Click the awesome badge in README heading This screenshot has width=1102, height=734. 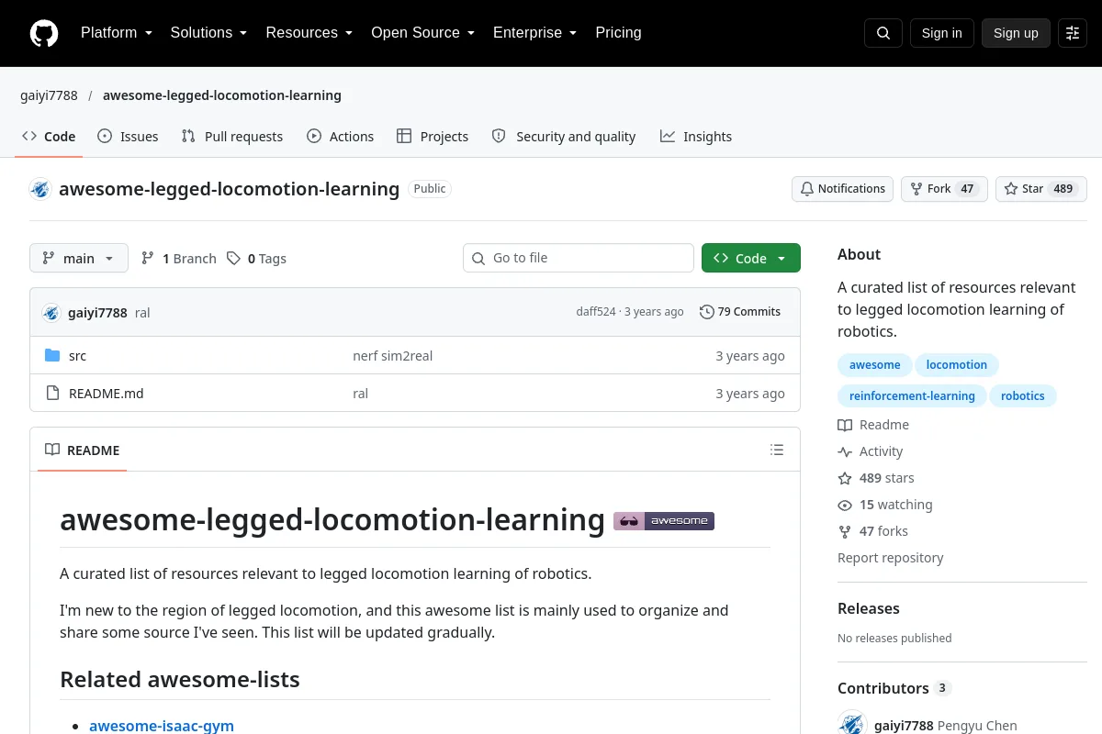(x=664, y=521)
